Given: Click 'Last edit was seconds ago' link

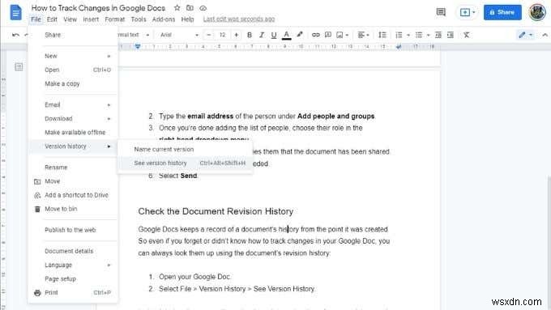Looking at the screenshot, I should (239, 19).
